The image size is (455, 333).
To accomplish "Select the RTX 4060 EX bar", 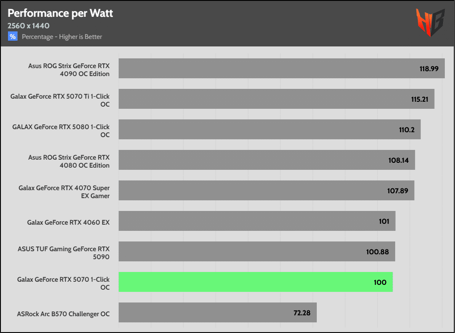I will tap(257, 221).
